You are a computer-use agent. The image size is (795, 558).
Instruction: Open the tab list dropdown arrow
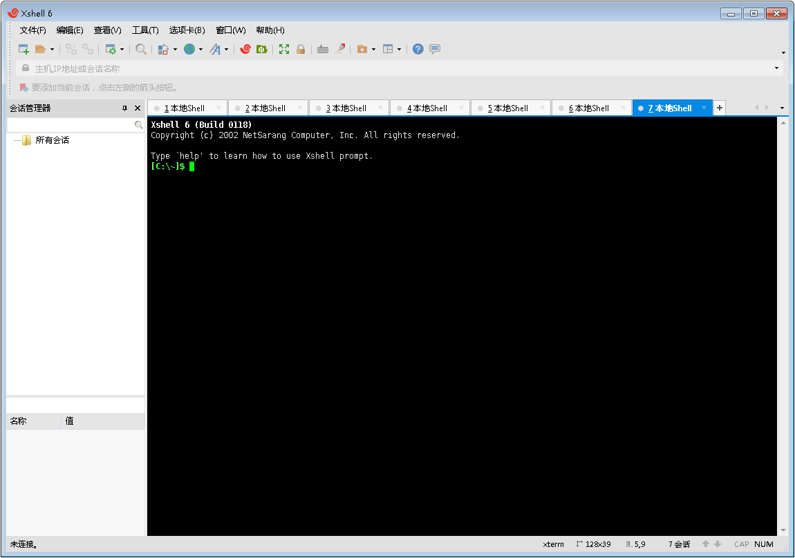(782, 108)
